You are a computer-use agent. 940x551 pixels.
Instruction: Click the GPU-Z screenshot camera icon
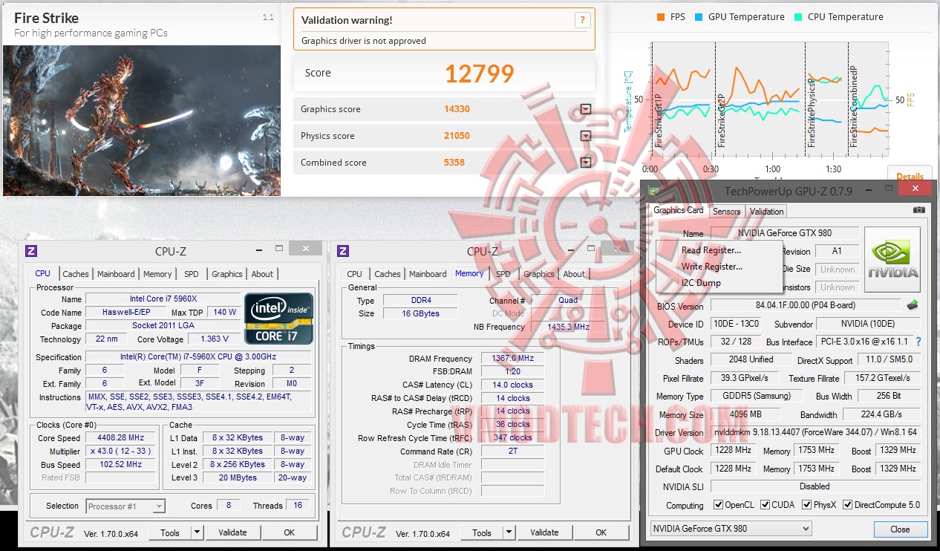(x=918, y=210)
